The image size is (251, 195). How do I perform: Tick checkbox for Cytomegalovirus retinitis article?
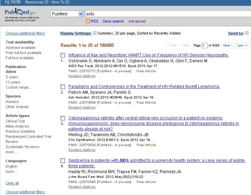(x=63, y=118)
